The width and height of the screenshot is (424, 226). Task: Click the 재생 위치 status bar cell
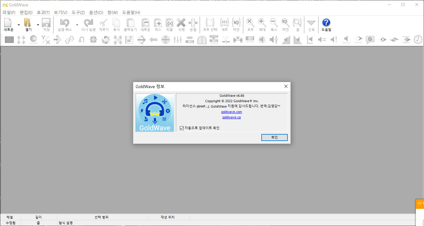click(x=168, y=217)
